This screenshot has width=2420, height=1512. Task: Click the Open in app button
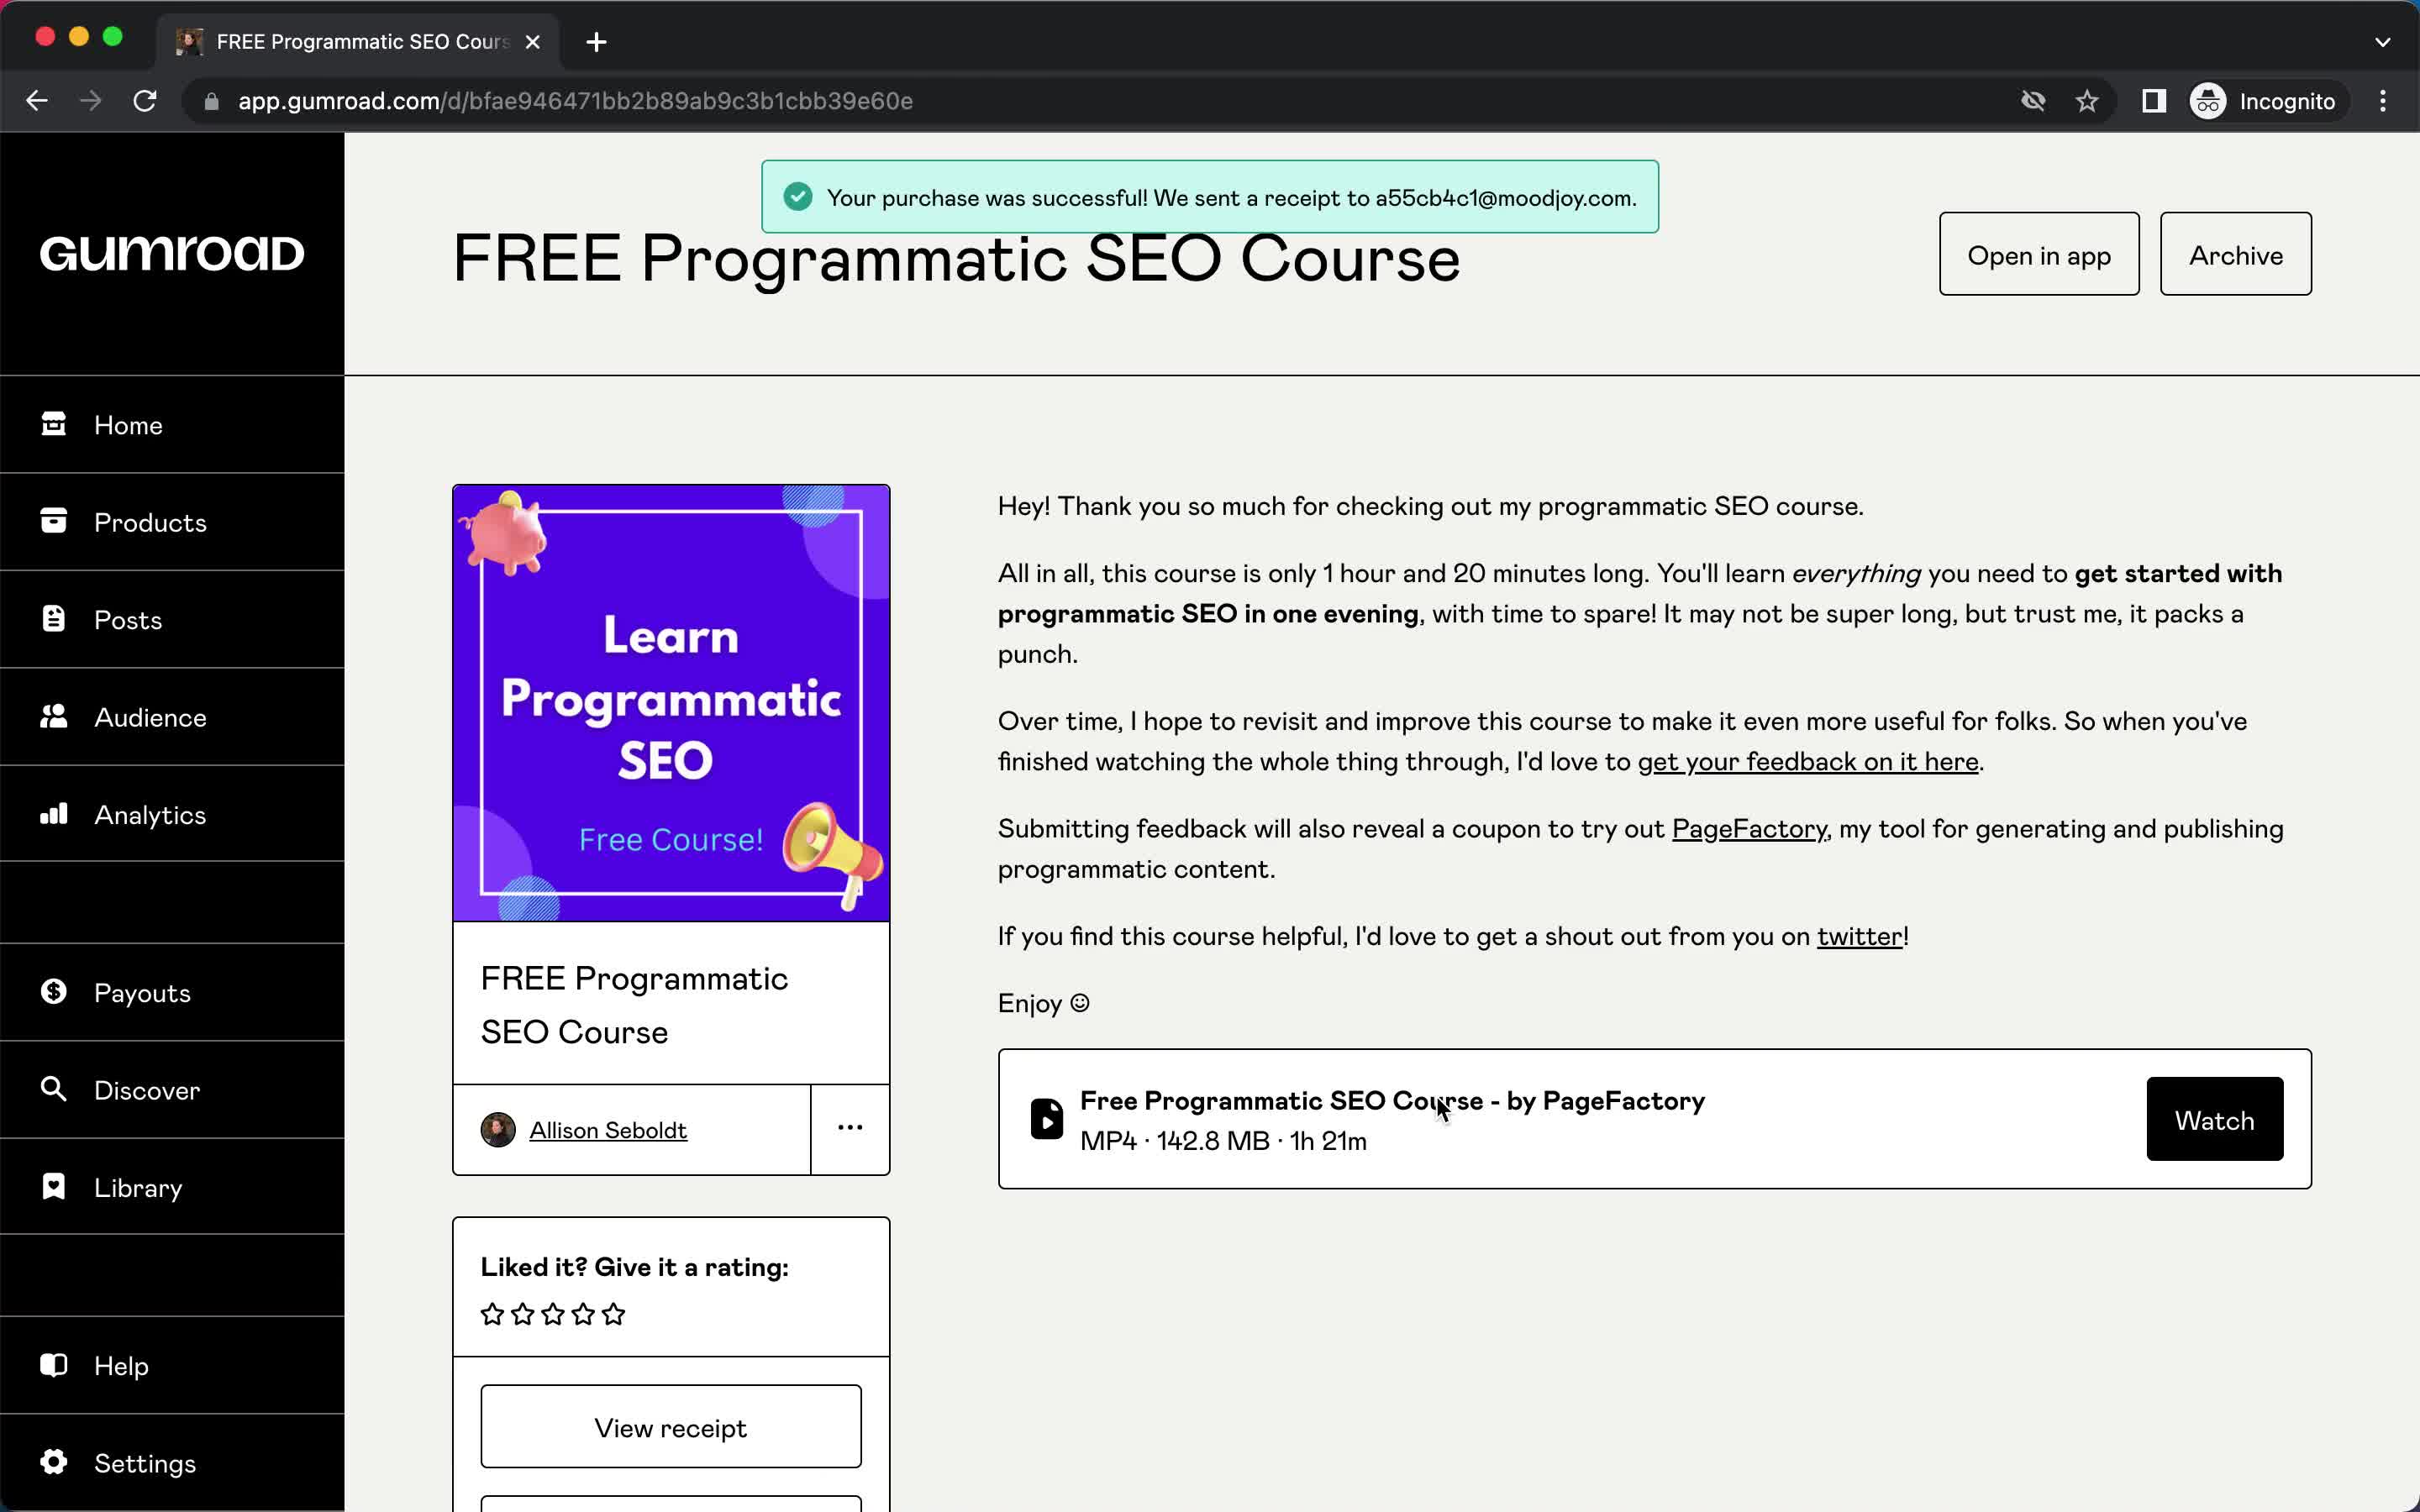coord(2039,254)
